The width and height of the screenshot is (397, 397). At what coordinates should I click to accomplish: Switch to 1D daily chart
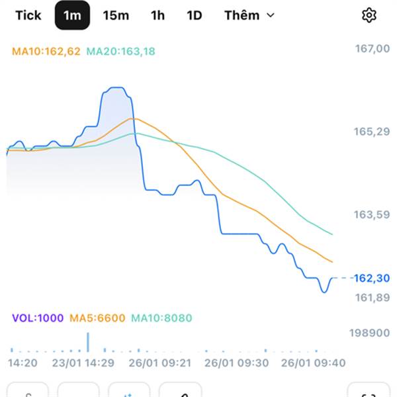[194, 15]
